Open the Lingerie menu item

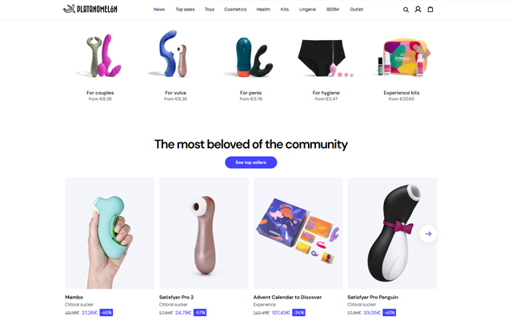307,10
